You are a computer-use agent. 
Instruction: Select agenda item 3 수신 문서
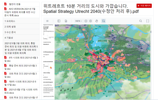click(21, 32)
